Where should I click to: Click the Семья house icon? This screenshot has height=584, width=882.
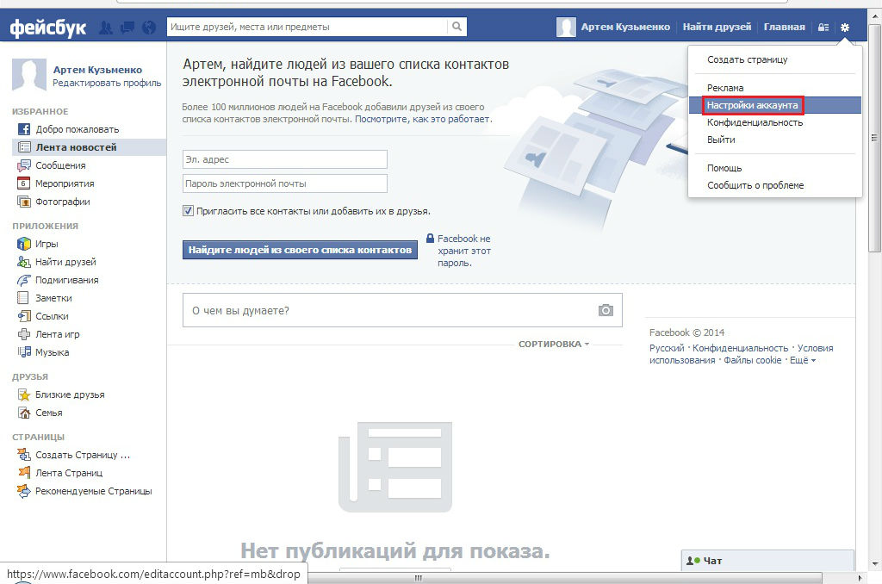coord(24,413)
